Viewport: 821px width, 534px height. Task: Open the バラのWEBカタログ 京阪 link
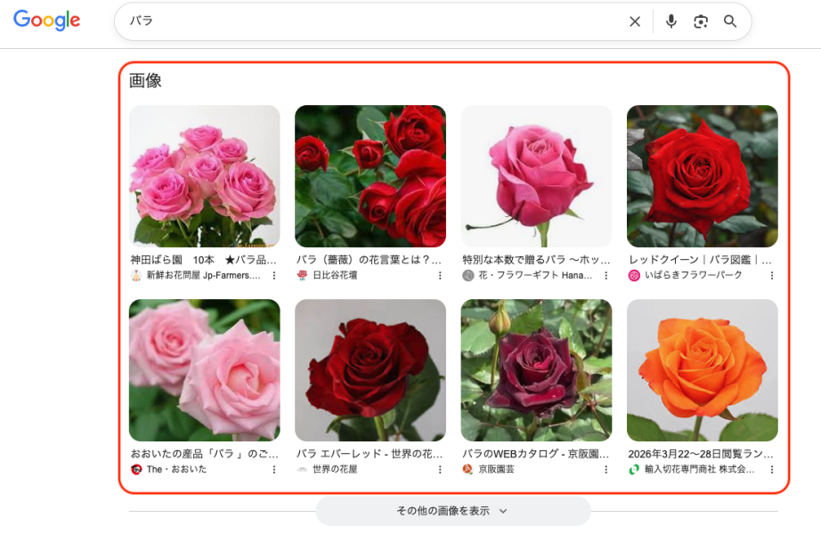(535, 453)
